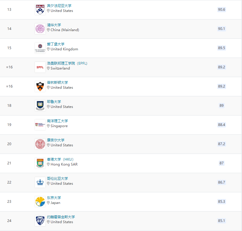Screen dimensions: 242x231
Task: Click the Princeton orange shield logo
Action: coord(40,86)
